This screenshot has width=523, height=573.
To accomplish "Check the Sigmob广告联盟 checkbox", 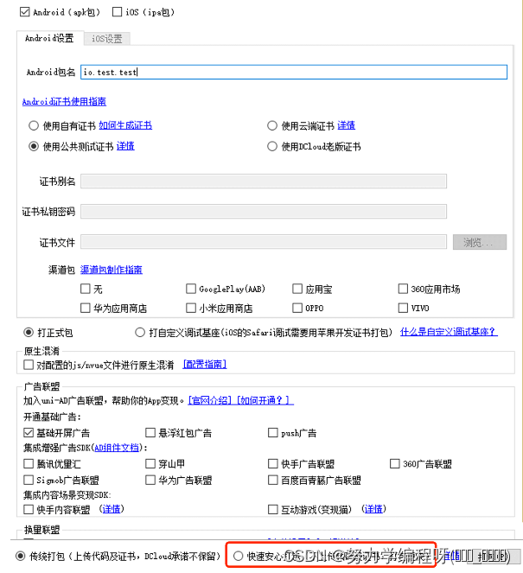I will click(29, 480).
